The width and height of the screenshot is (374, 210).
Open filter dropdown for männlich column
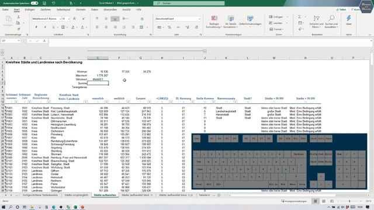pos(106,102)
